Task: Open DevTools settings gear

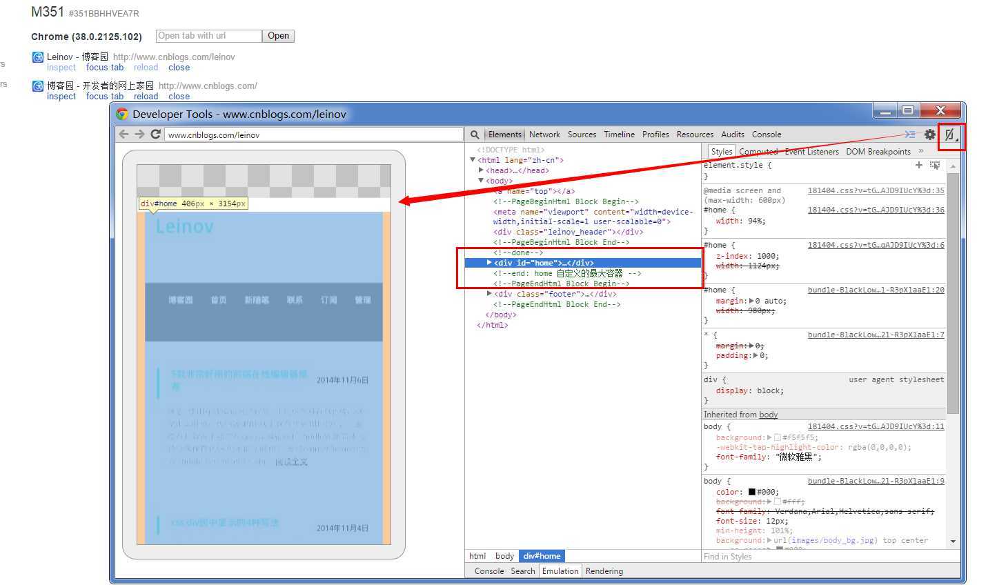Action: coord(930,135)
